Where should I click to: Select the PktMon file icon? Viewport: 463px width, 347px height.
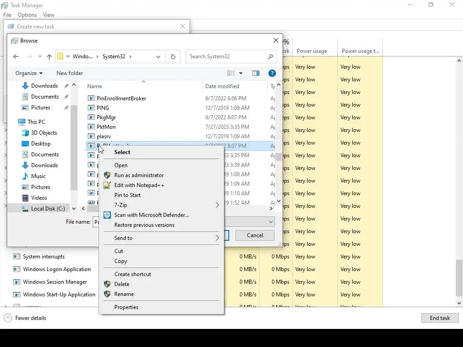[91, 127]
